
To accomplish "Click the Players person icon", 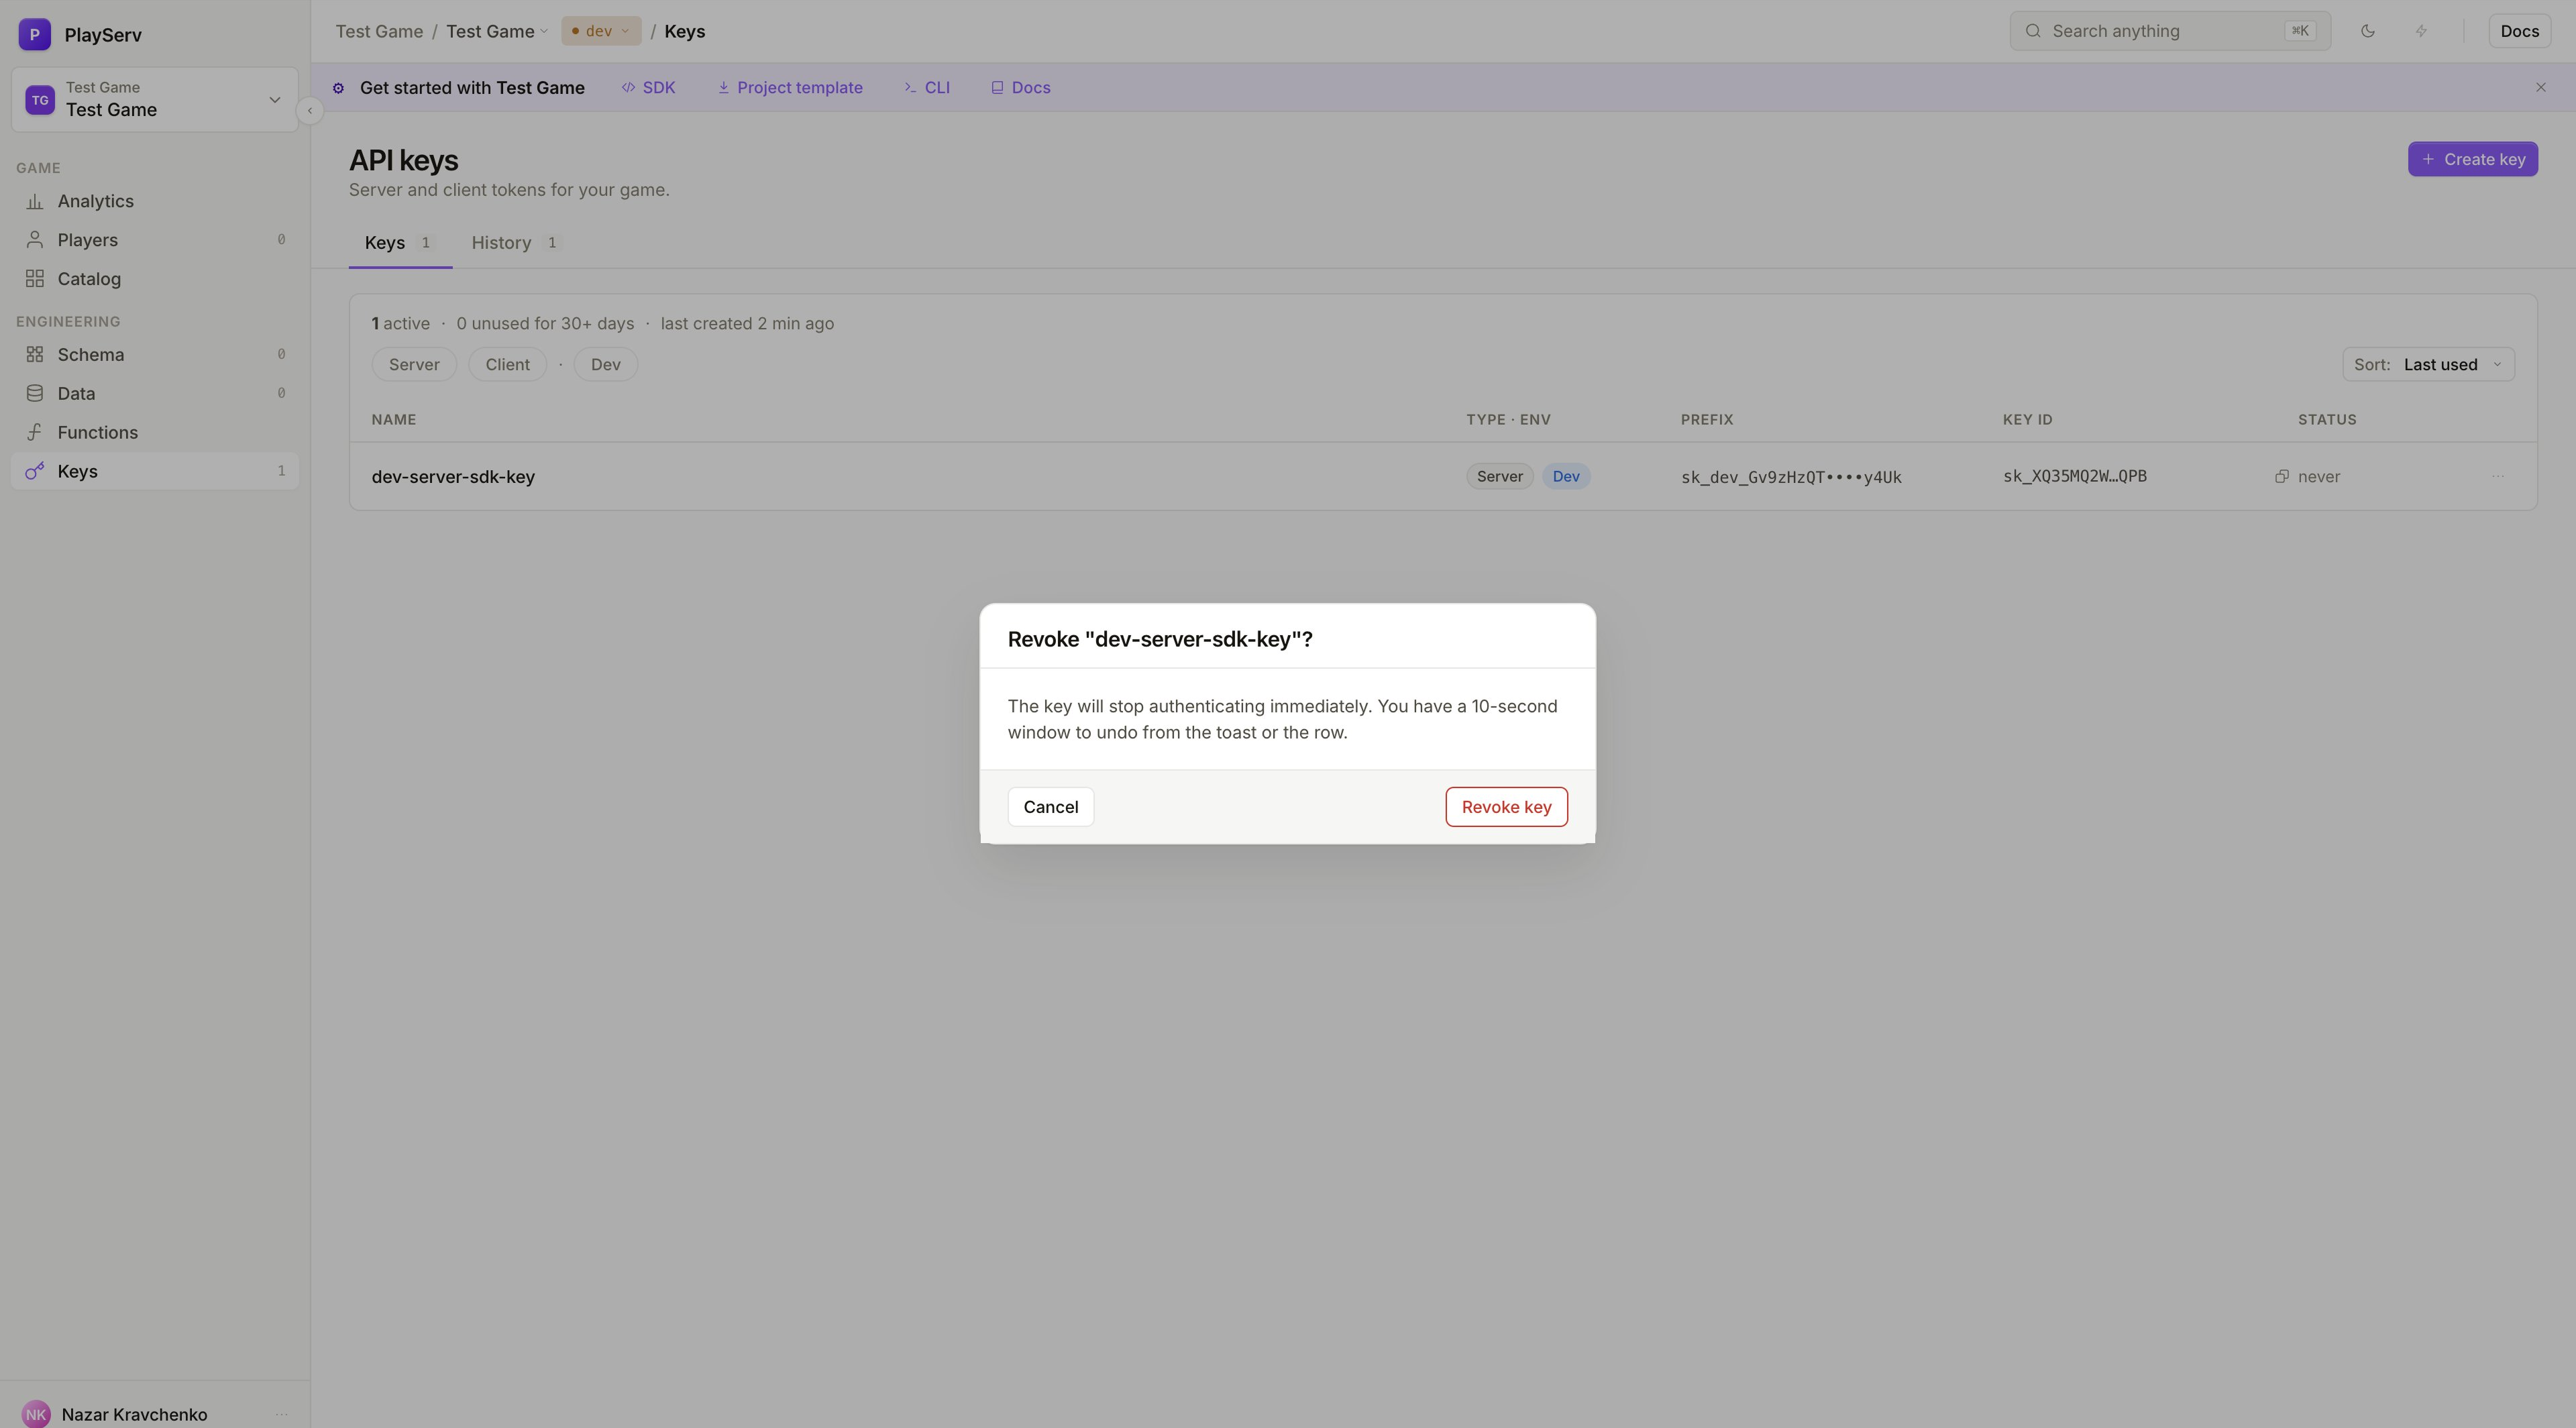I will (35, 240).
